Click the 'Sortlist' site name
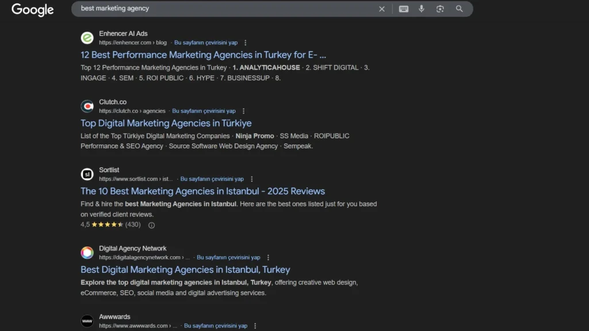 pyautogui.click(x=109, y=170)
